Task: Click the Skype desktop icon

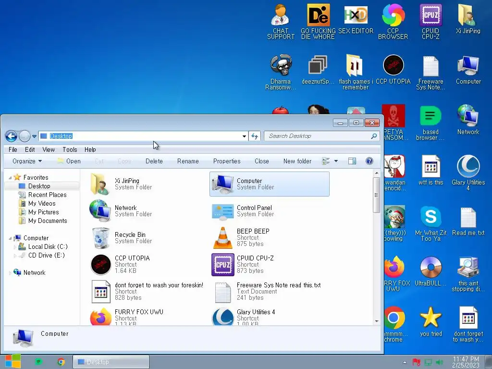Action: point(430,223)
